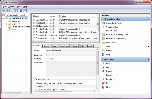The width and height of the screenshot is (152, 99).
Task: Click the red Delete X icon
Action: pyautogui.click(x=103, y=83)
